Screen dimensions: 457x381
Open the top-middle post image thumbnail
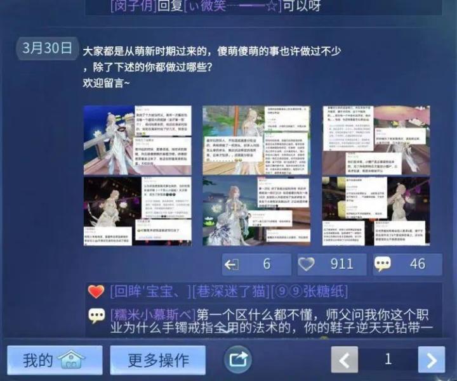click(256, 140)
